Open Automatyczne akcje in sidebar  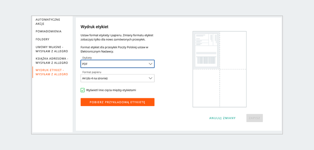[x=48, y=22]
